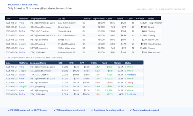Select the $54.44 CPA value
Image resolution: width=193 pixels, height=116 pixels.
coord(86,83)
